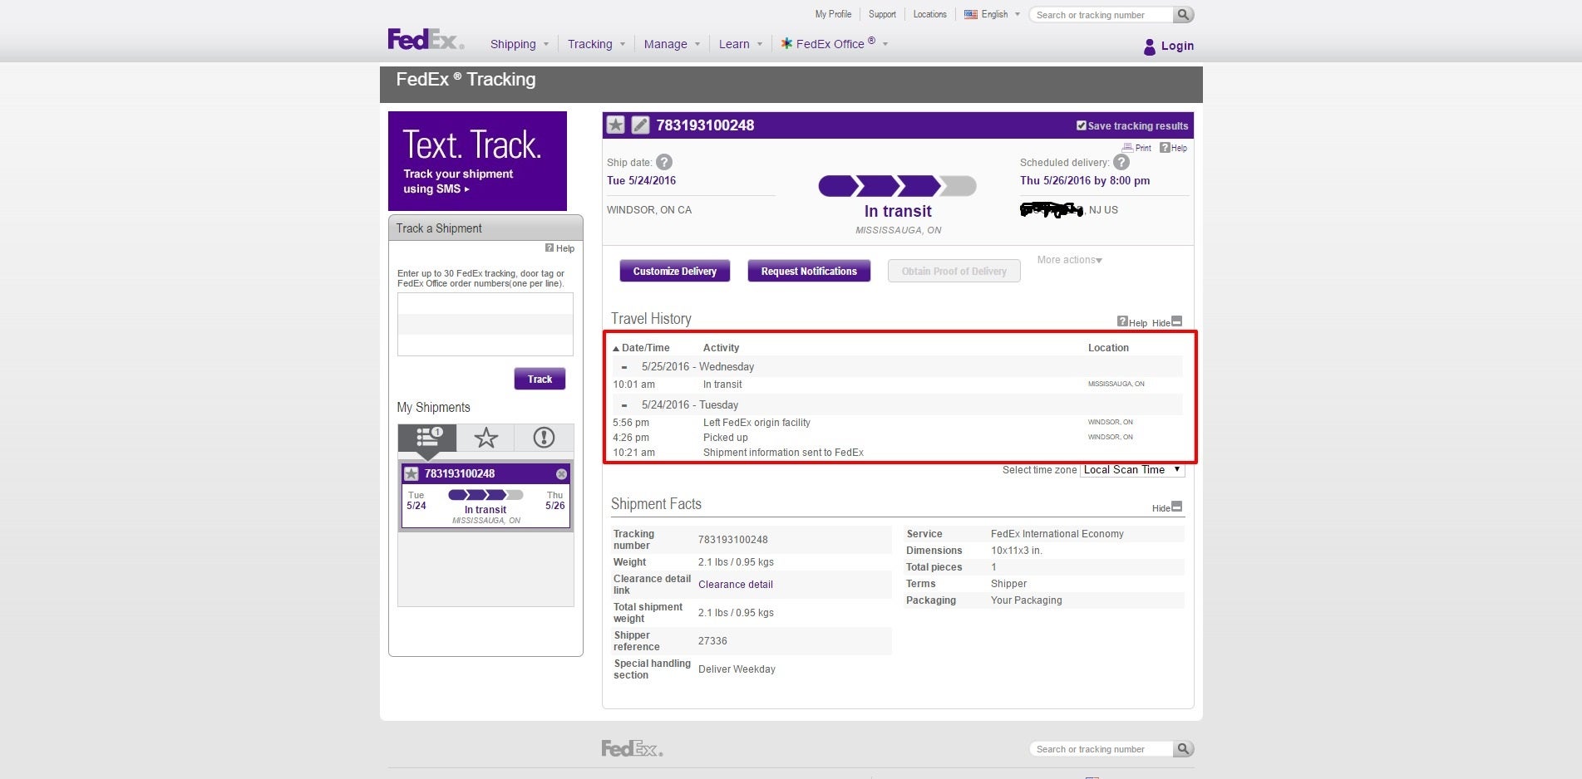Open the Learn menu
This screenshot has width=1582, height=779.
741,44
